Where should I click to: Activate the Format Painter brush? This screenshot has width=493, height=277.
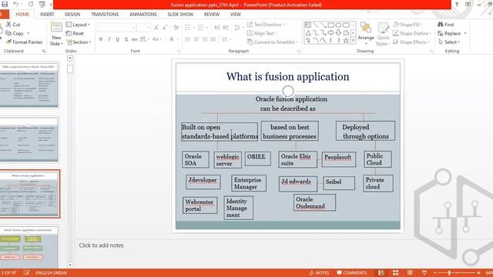8,42
